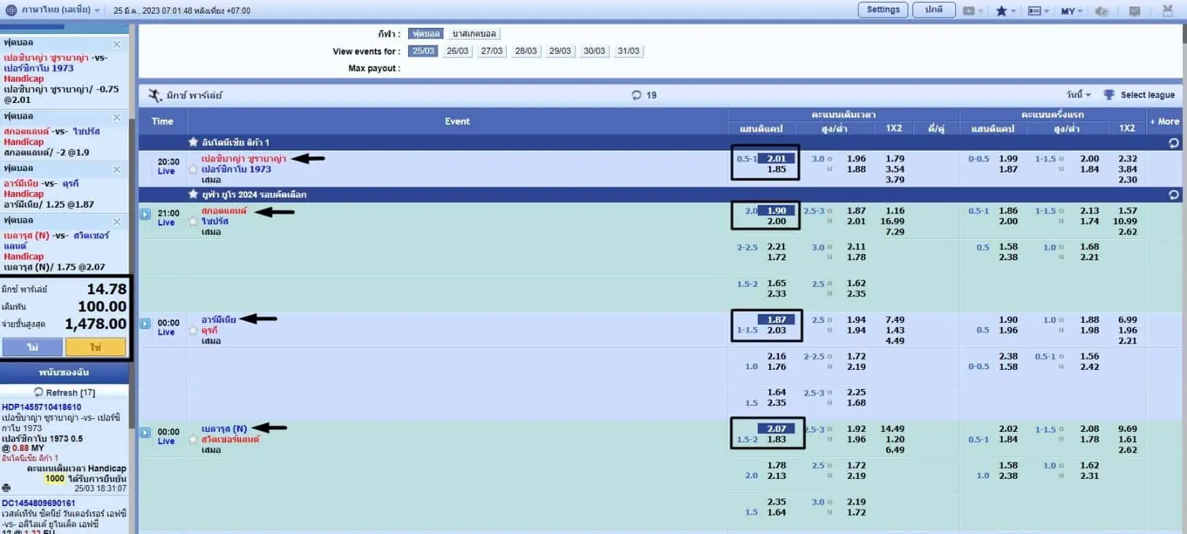
Task: Click the sound speaker icon in top bar
Action: (x=1101, y=11)
